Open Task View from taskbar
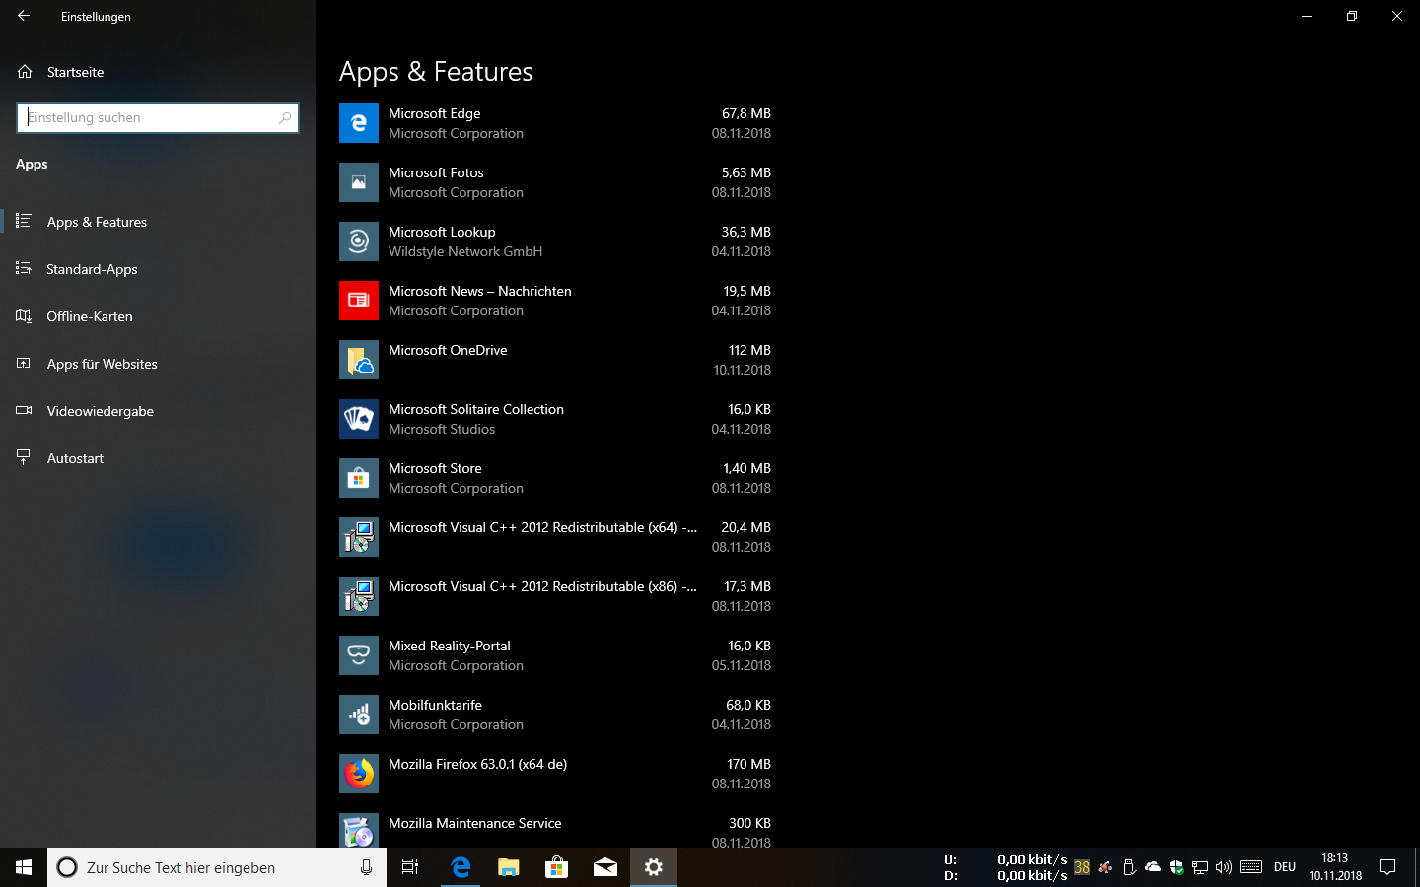The image size is (1420, 887). pyautogui.click(x=410, y=867)
